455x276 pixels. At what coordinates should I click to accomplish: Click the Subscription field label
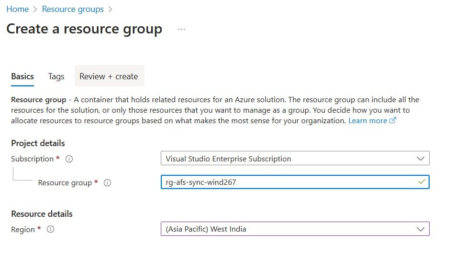point(32,159)
